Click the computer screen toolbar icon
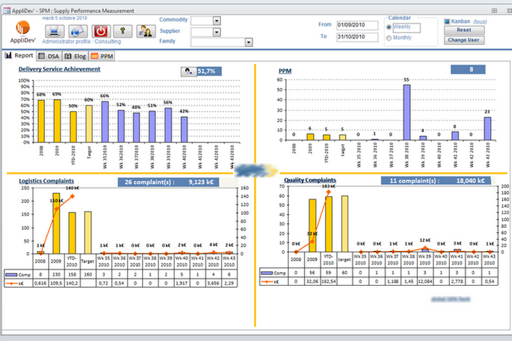 click(x=53, y=31)
